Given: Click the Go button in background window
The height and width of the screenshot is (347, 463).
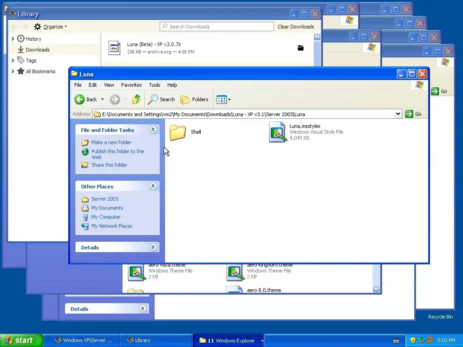Looking at the screenshot, I should (439, 91).
